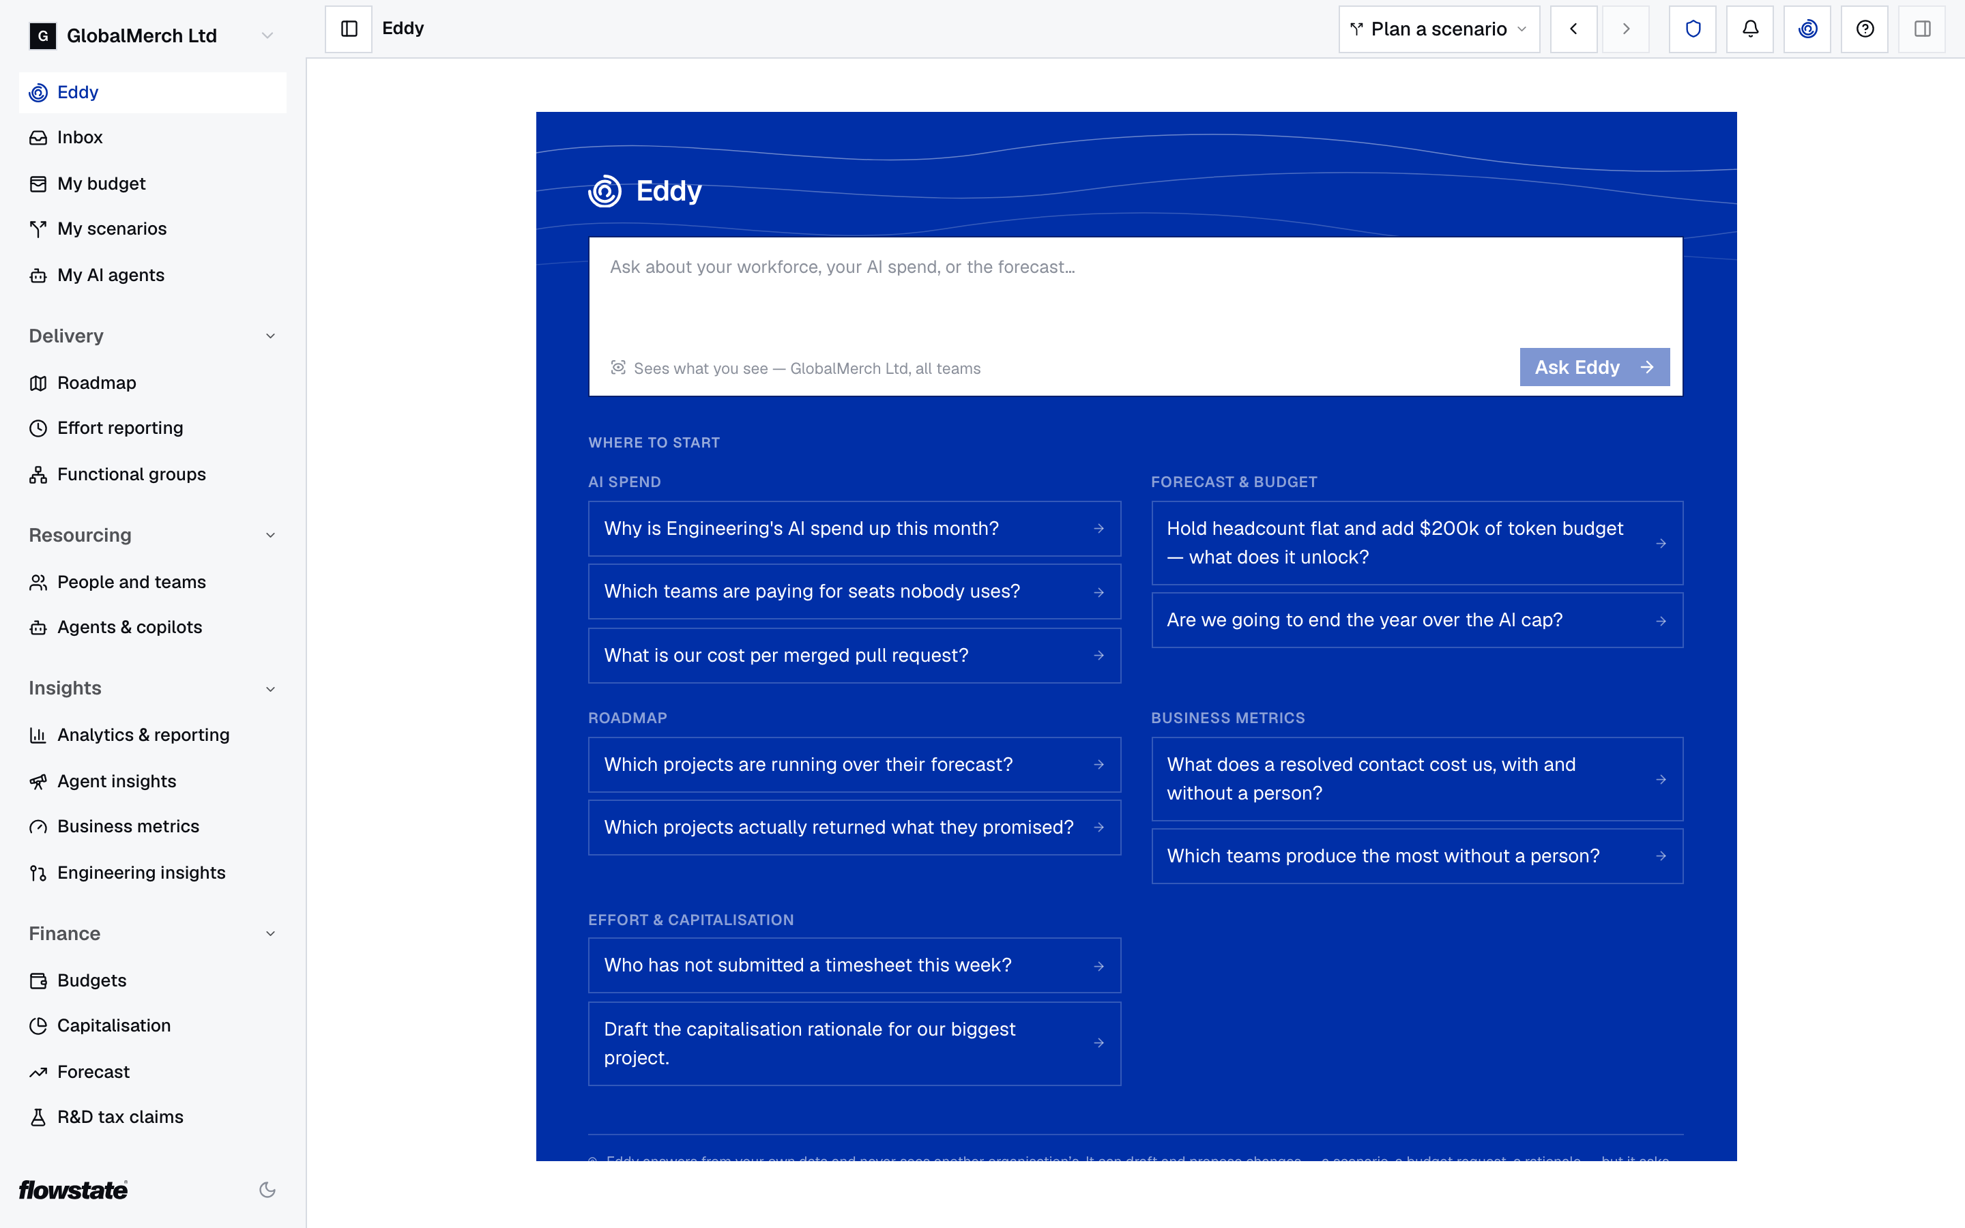1965x1228 pixels.
Task: Click the Forecast trend icon
Action: (38, 1072)
